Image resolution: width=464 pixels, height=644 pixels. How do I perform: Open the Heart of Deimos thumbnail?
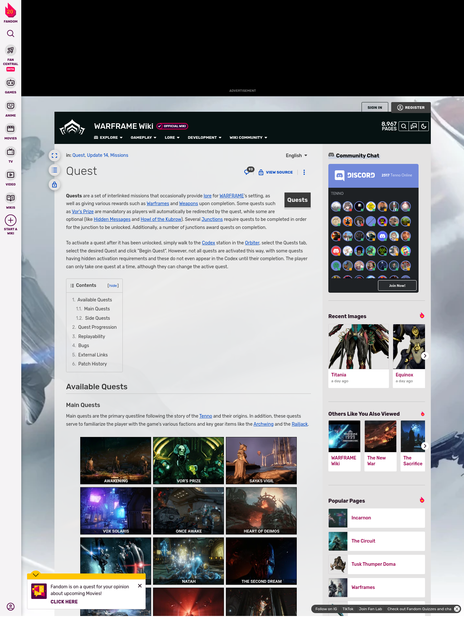pos(261,511)
